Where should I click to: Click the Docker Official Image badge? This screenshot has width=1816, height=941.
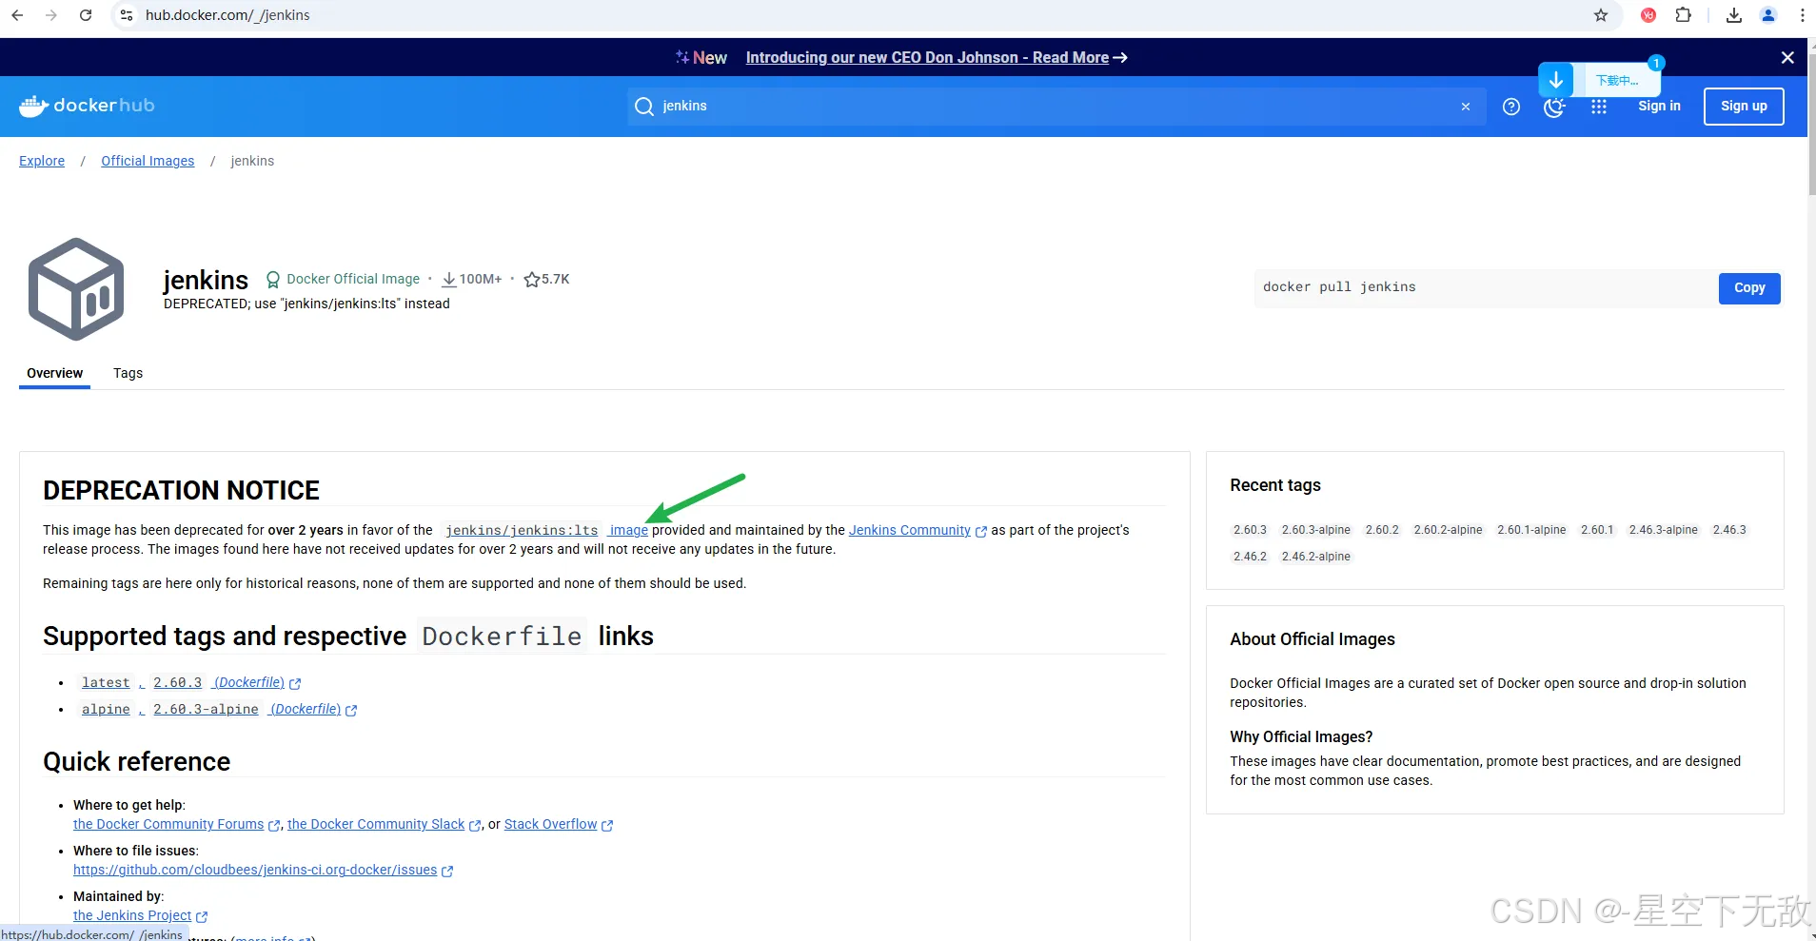click(x=343, y=279)
